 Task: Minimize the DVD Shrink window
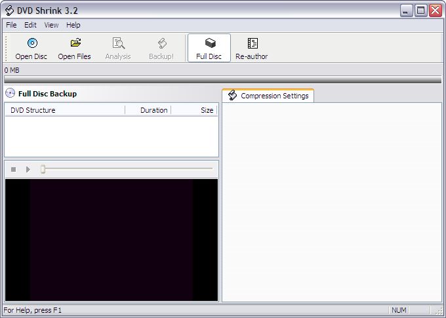pyautogui.click(x=406, y=10)
